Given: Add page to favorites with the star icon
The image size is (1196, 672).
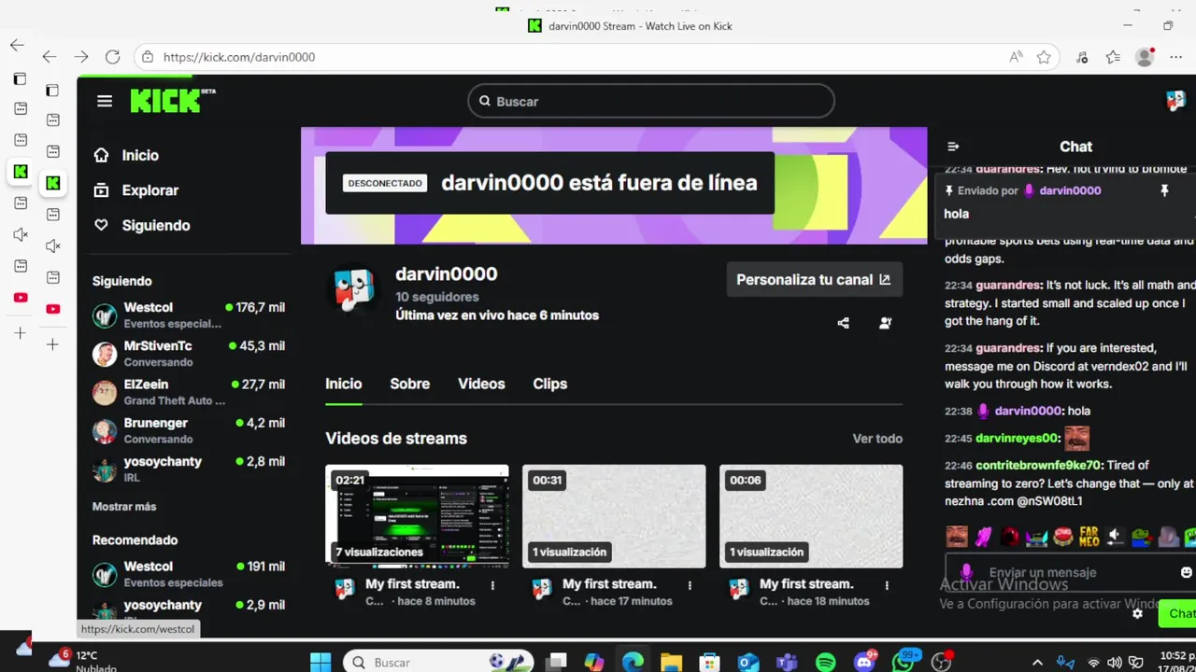Looking at the screenshot, I should click(1044, 57).
